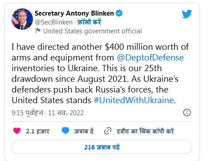
Task: Click ट्वीट का लिंक कॉपी करें text
Action: pyautogui.click(x=145, y=131)
